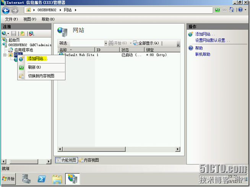Screen dimensions: 250x187
Task: Collapse the 网站 tree node
Action: (5, 55)
